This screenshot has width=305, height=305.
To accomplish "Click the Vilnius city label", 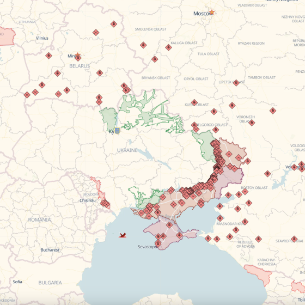I will point(42,38).
